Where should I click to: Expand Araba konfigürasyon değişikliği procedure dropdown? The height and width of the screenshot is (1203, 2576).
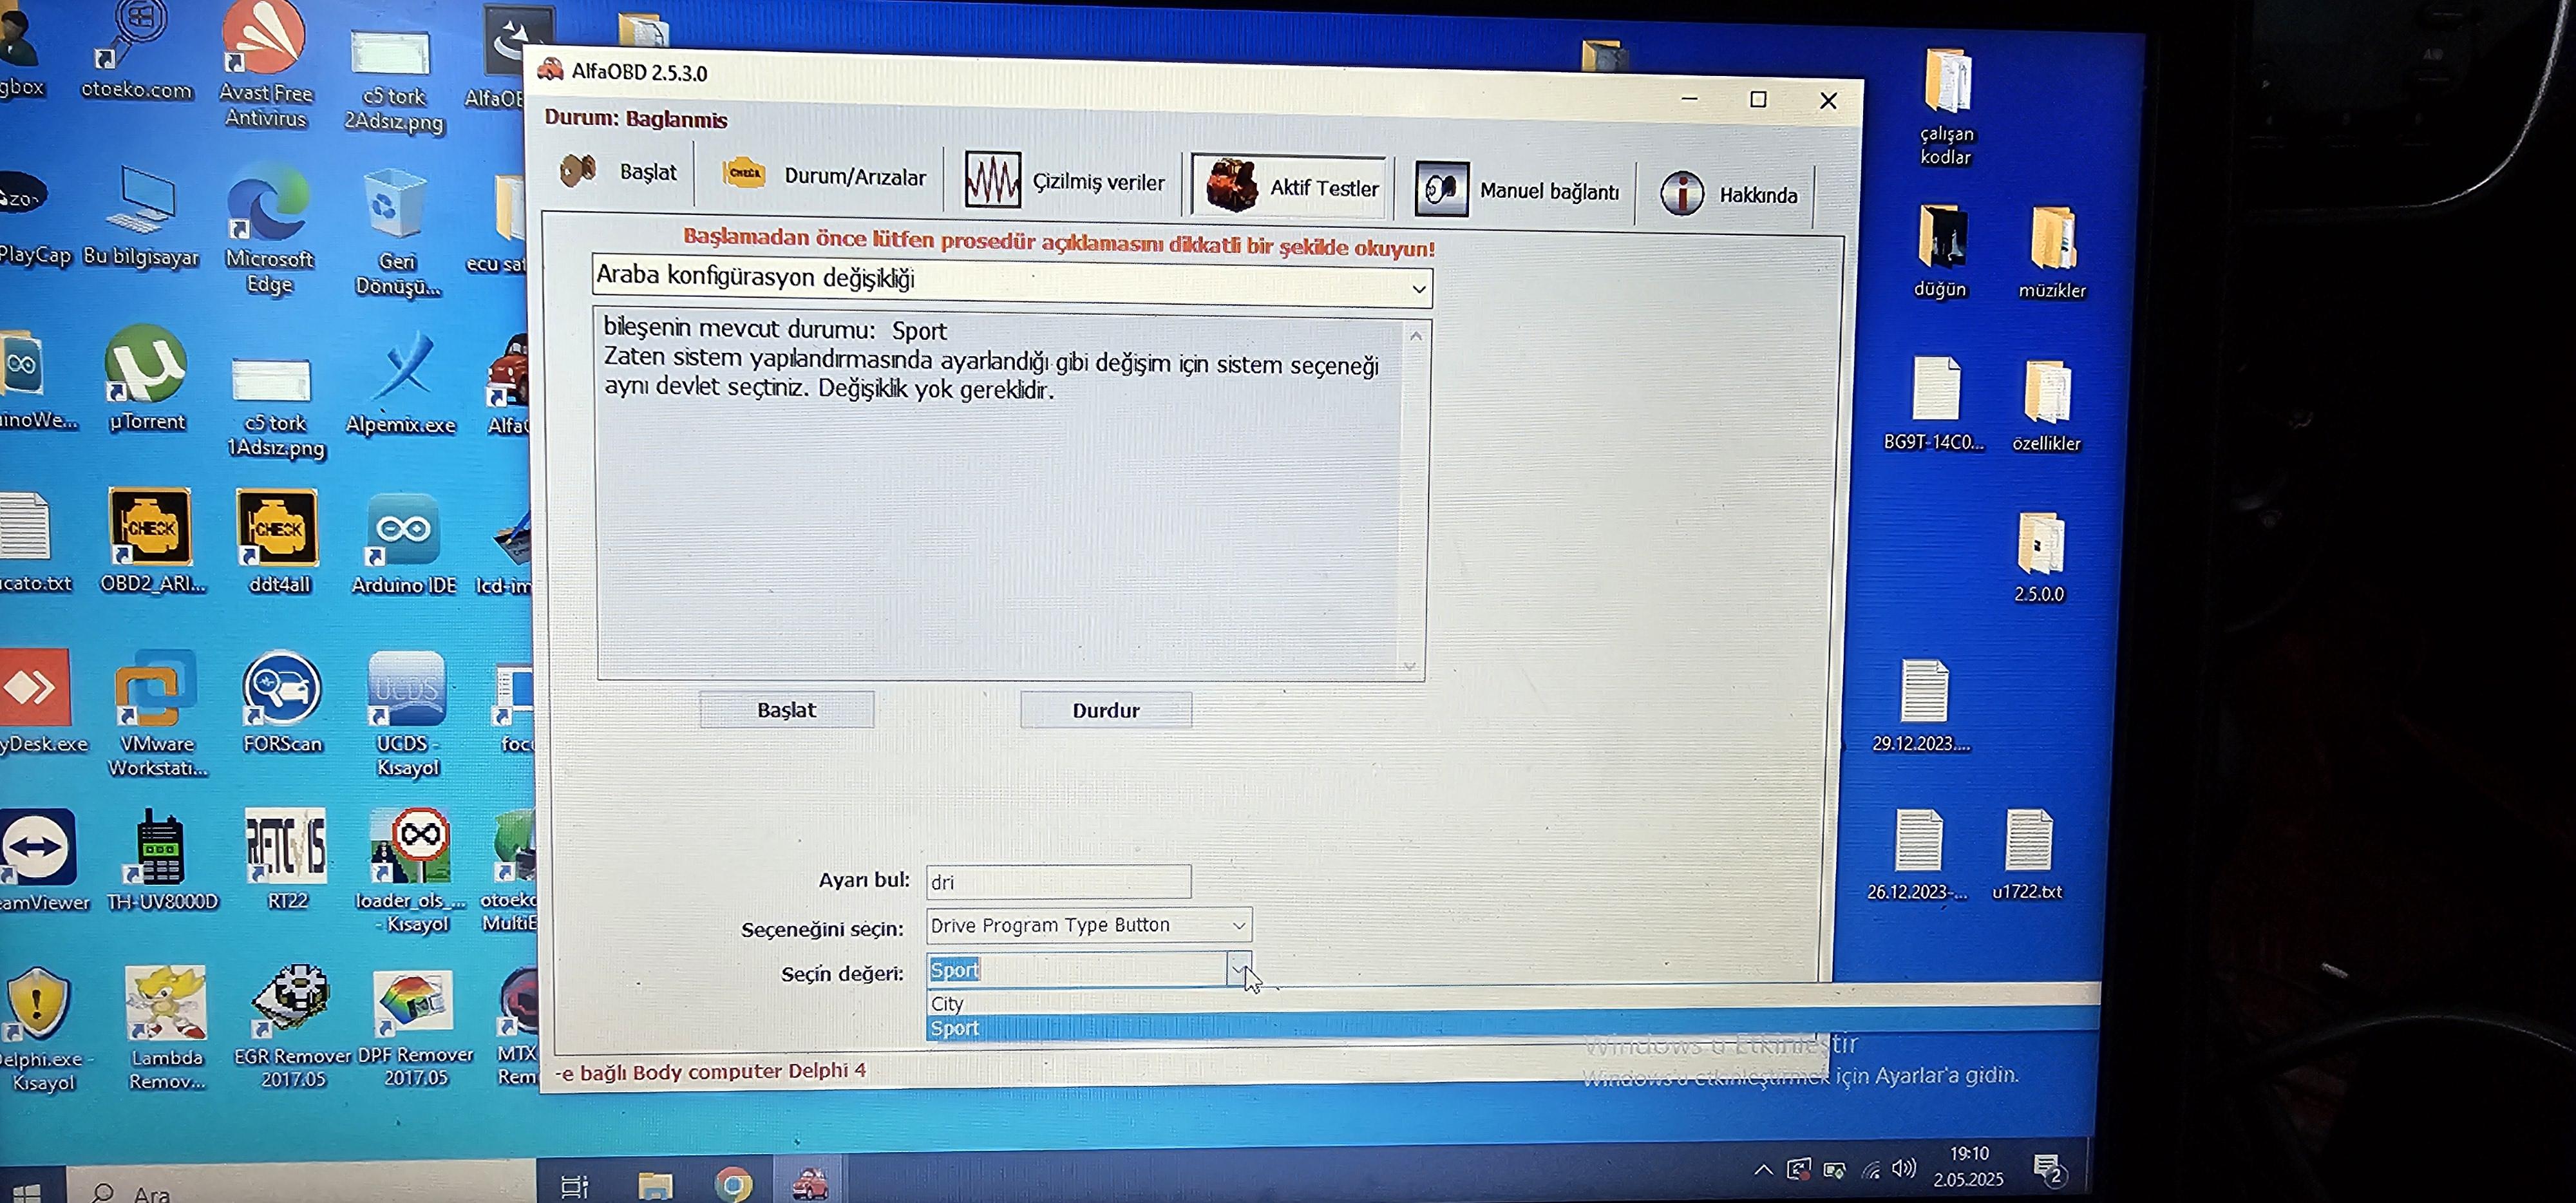[x=1418, y=289]
